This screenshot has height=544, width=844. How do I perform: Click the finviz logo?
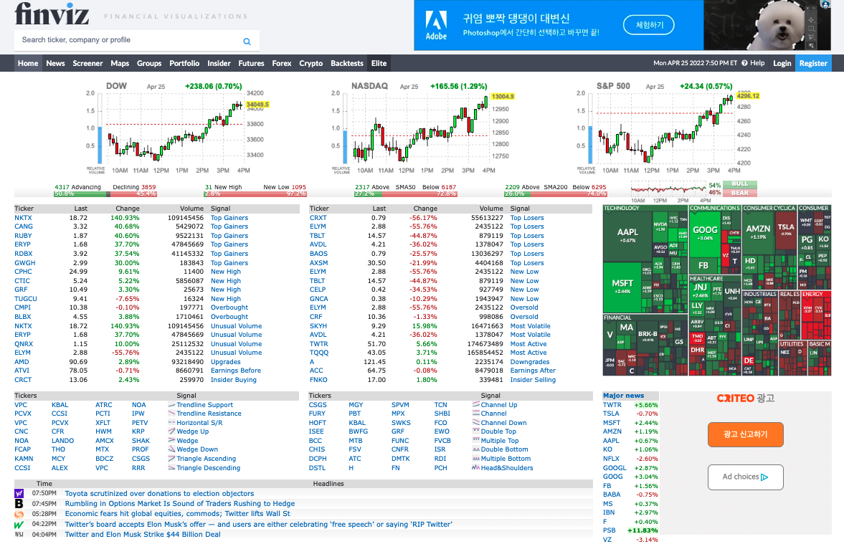(x=52, y=14)
